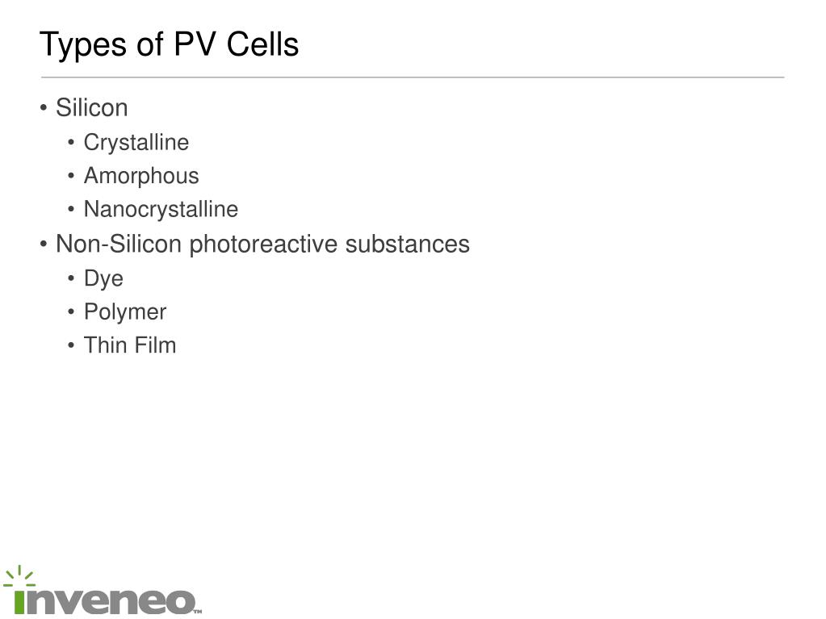The height and width of the screenshot is (619, 826).
Task: Click the Polymer bullet item
Action: click(x=125, y=312)
